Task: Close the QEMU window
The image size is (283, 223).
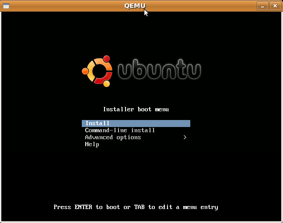Action: click(275, 6)
